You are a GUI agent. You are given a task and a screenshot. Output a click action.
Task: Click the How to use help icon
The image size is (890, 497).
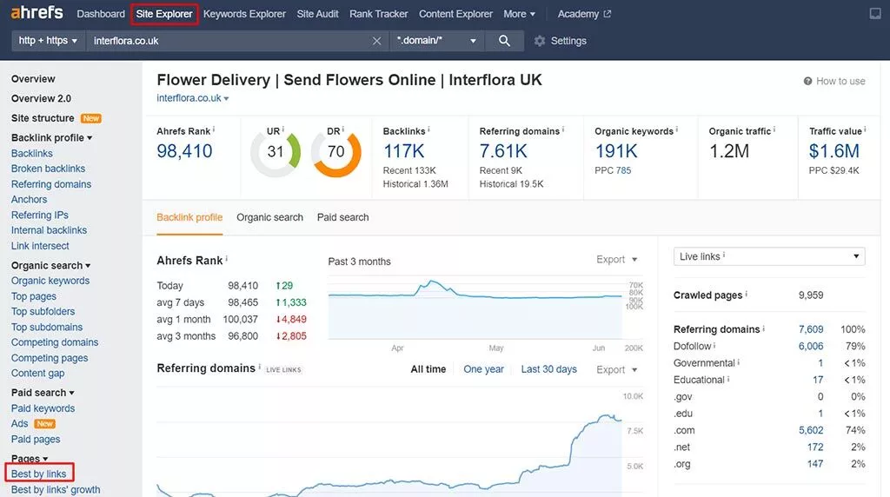tap(807, 81)
